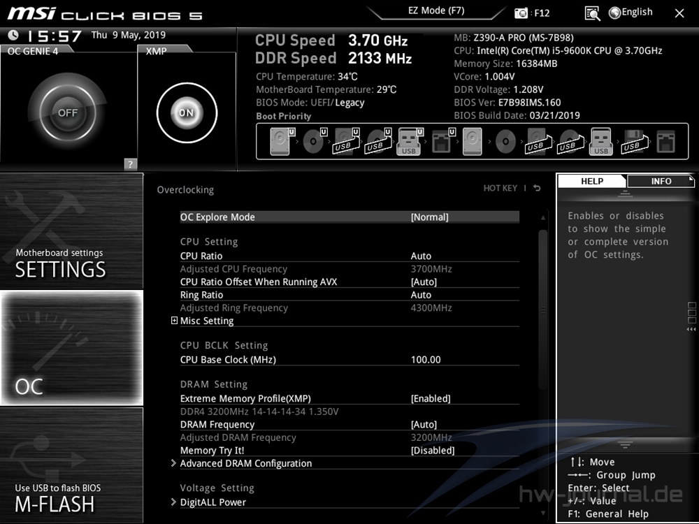Screen dimensions: 699x524
Task: Open the OC Explore Mode [Normal] option
Action: click(349, 217)
